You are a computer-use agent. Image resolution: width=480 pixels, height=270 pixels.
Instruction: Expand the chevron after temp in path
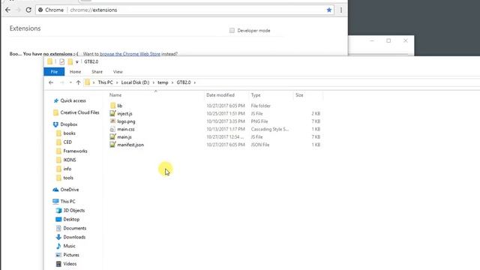pyautogui.click(x=172, y=82)
